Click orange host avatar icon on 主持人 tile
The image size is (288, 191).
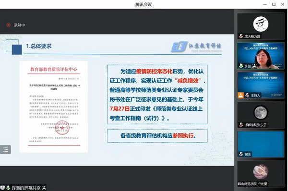point(240,95)
